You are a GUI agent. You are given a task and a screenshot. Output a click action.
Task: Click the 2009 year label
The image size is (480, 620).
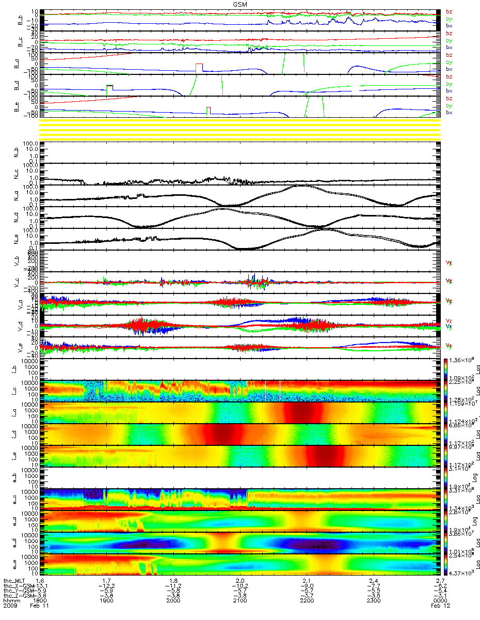tap(11, 607)
